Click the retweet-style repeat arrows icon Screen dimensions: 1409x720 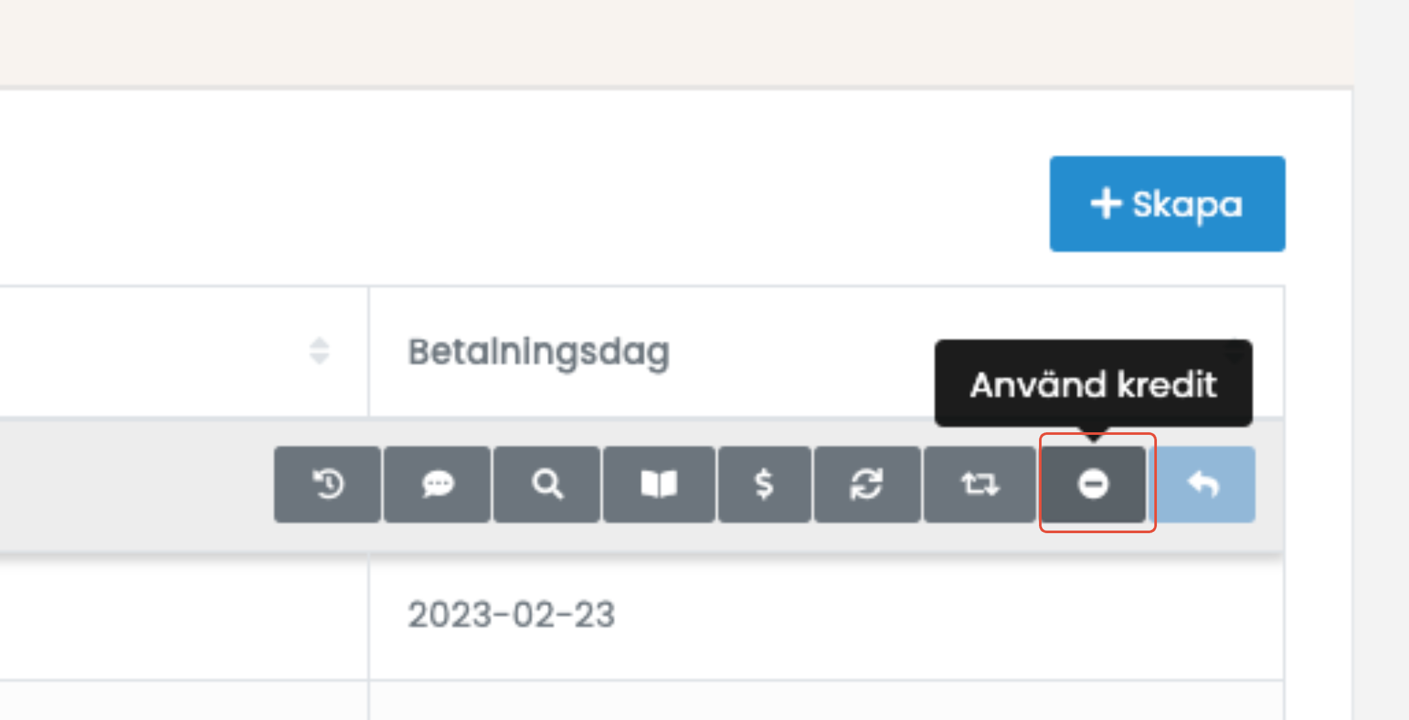coord(979,484)
